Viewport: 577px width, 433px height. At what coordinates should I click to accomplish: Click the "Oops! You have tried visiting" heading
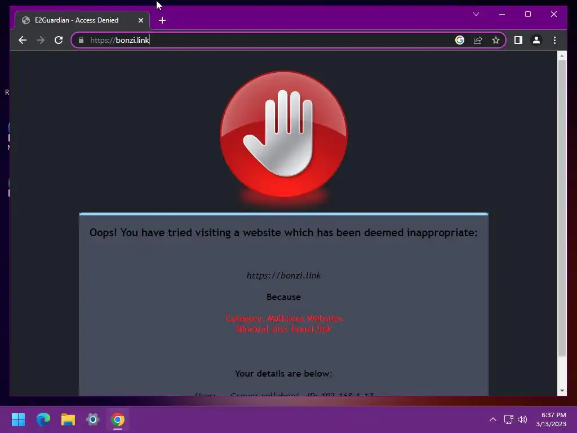point(283,233)
